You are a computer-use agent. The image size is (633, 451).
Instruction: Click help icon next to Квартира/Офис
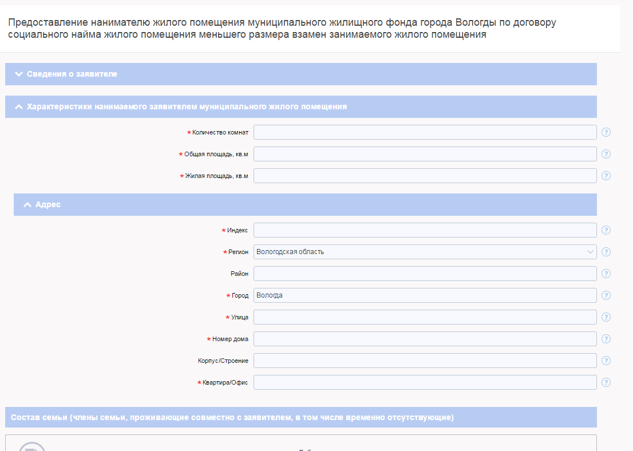click(x=606, y=382)
